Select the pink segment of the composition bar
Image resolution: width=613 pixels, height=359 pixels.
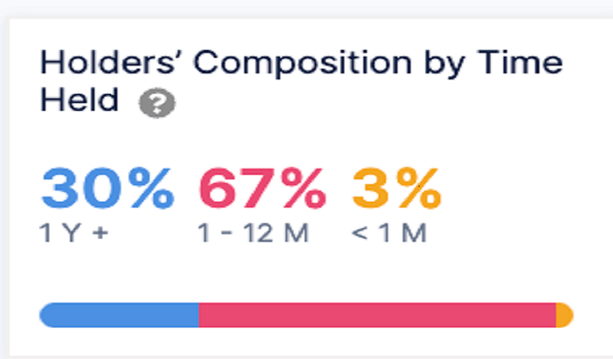coord(377,315)
